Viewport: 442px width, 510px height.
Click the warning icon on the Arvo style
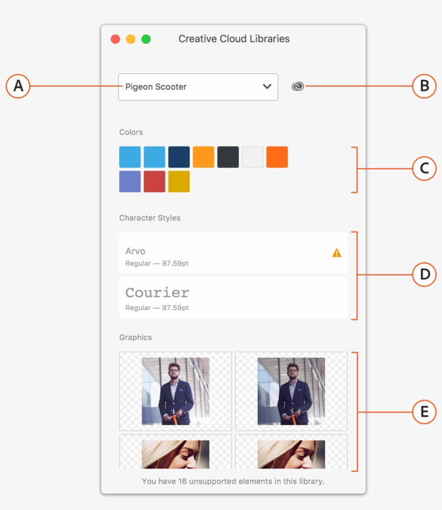(x=337, y=251)
